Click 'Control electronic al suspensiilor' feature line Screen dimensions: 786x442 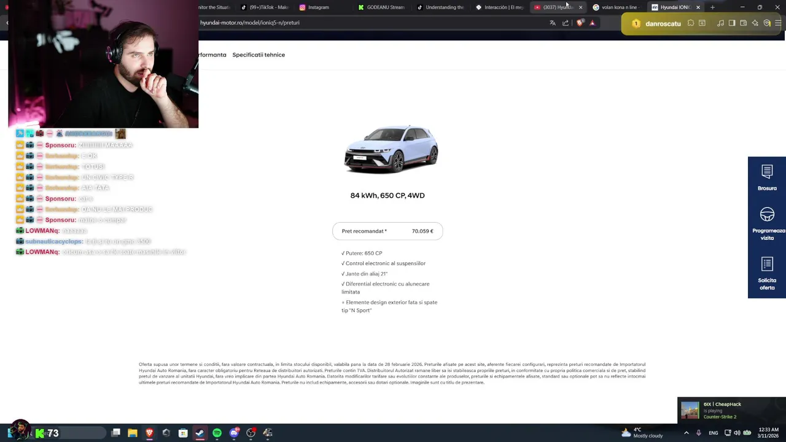pyautogui.click(x=383, y=263)
